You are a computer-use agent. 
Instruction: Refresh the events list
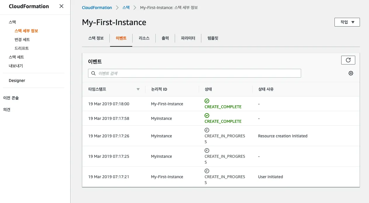click(348, 60)
